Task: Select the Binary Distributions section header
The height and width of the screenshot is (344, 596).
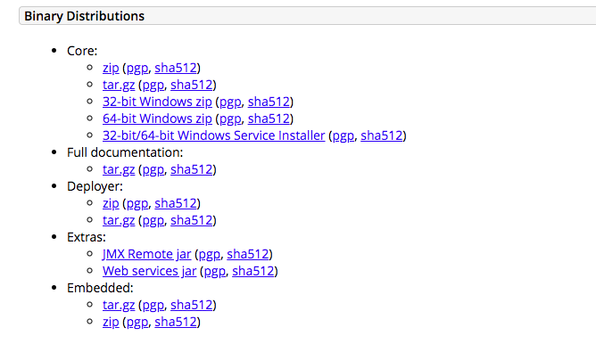Action: (307, 16)
